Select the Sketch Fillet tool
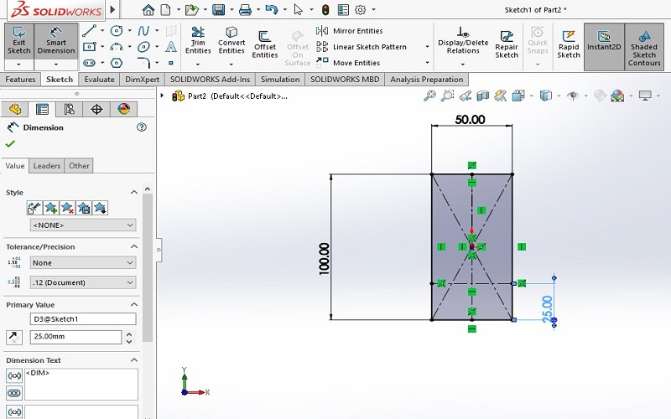671x419 pixels. pyautogui.click(x=143, y=63)
